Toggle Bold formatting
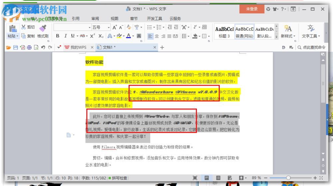Viewport: 333px width, 186px height. (58, 36)
